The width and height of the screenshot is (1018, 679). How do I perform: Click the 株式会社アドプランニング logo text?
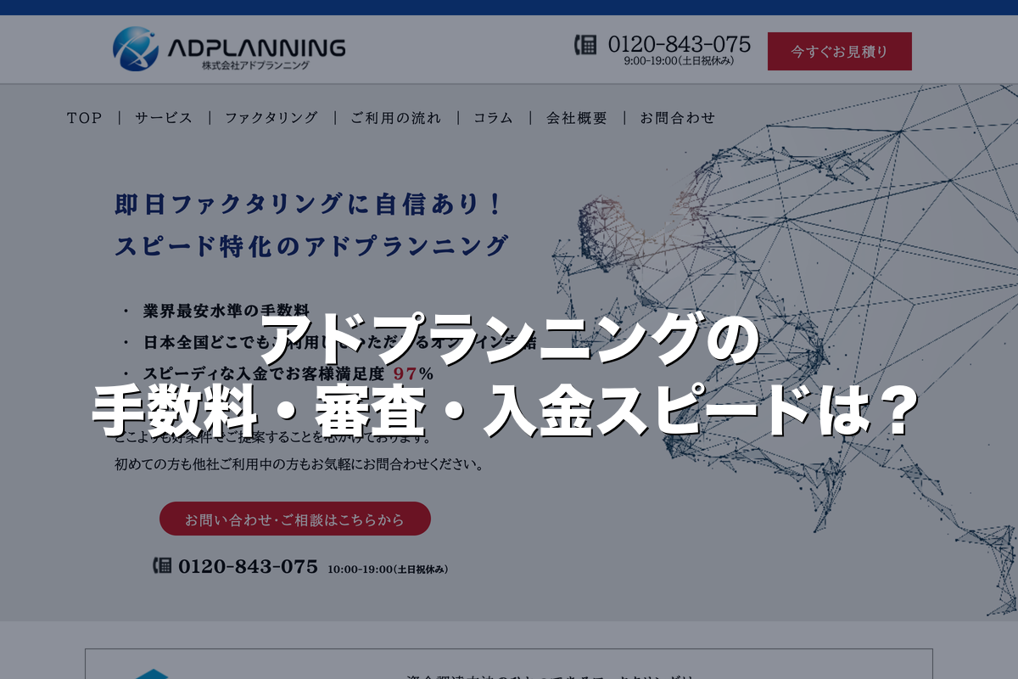(255, 65)
